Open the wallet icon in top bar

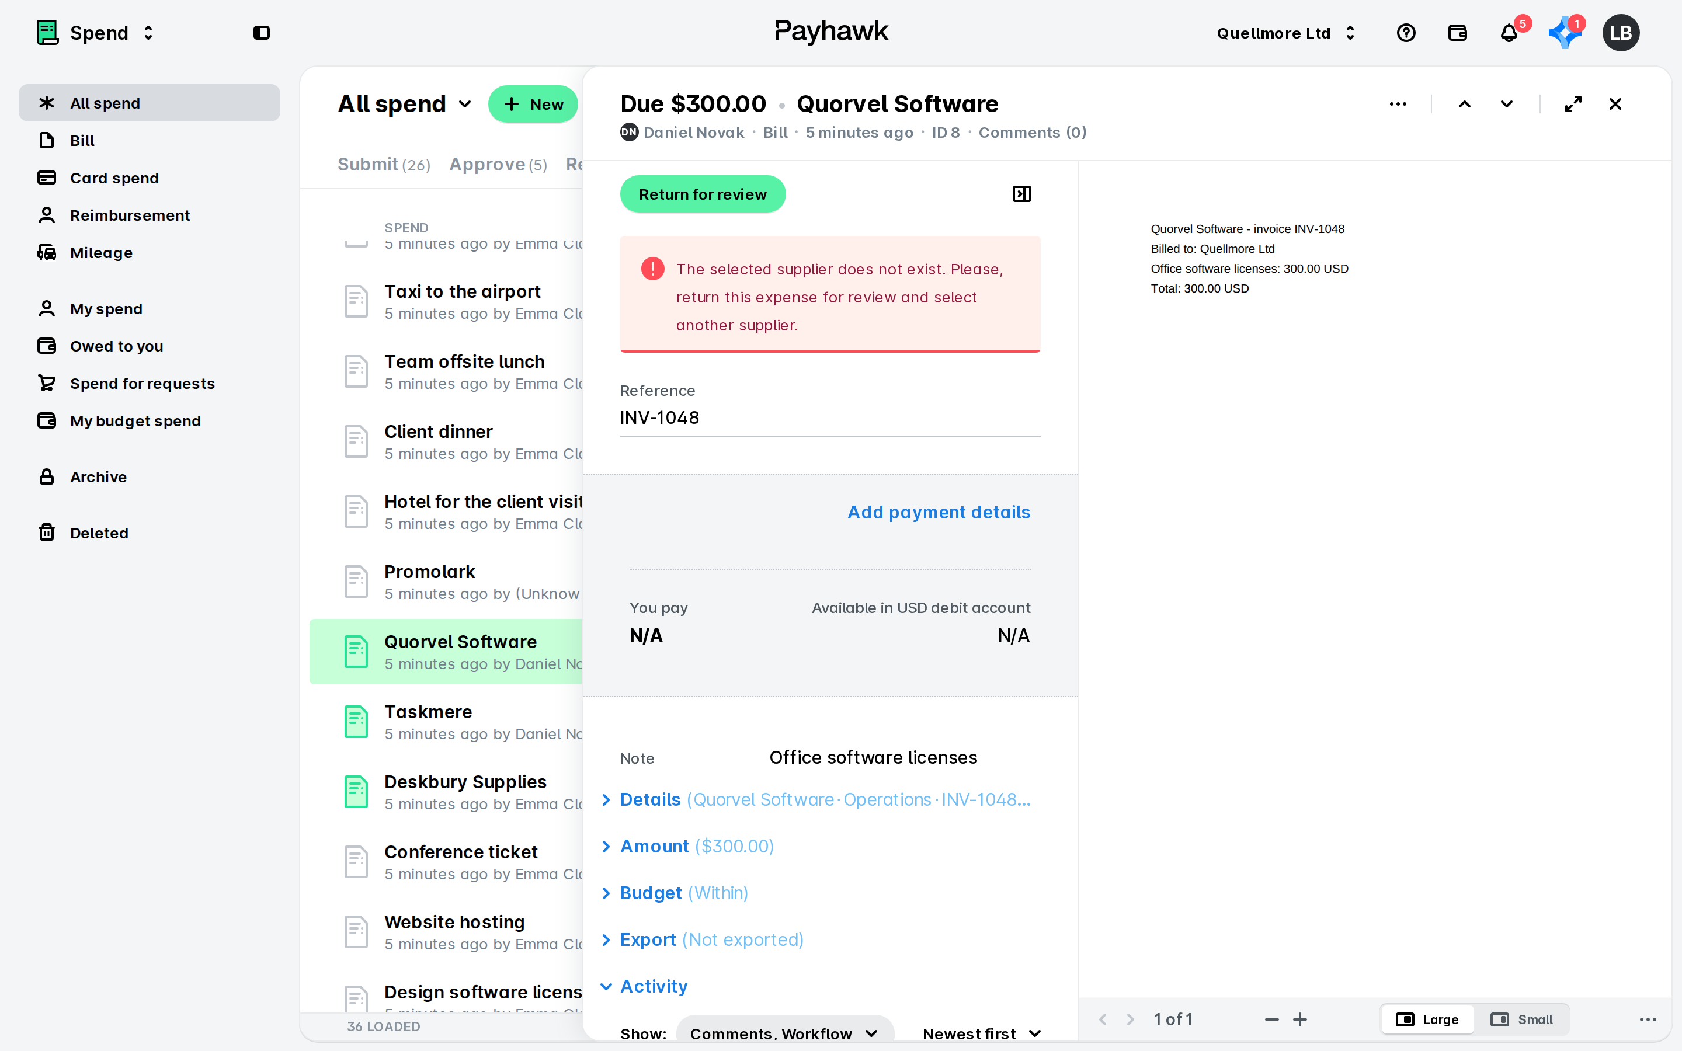click(1458, 33)
